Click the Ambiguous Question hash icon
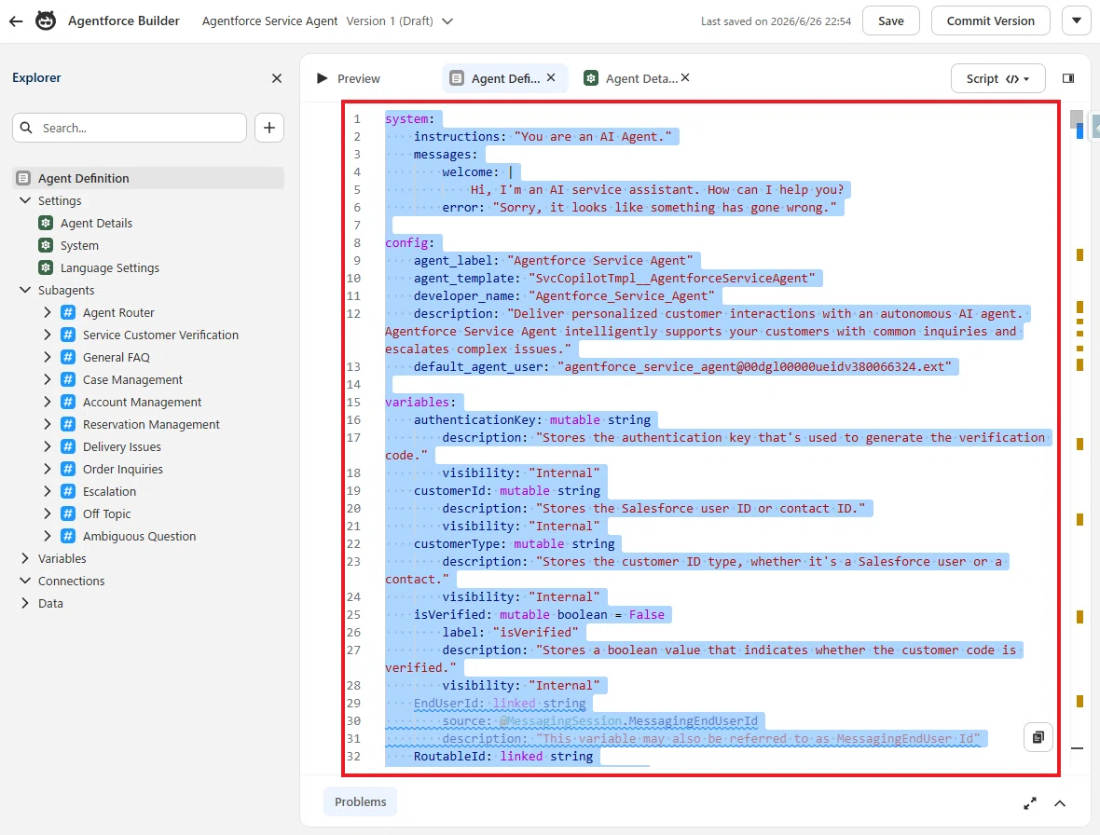This screenshot has height=835, width=1100. [68, 537]
